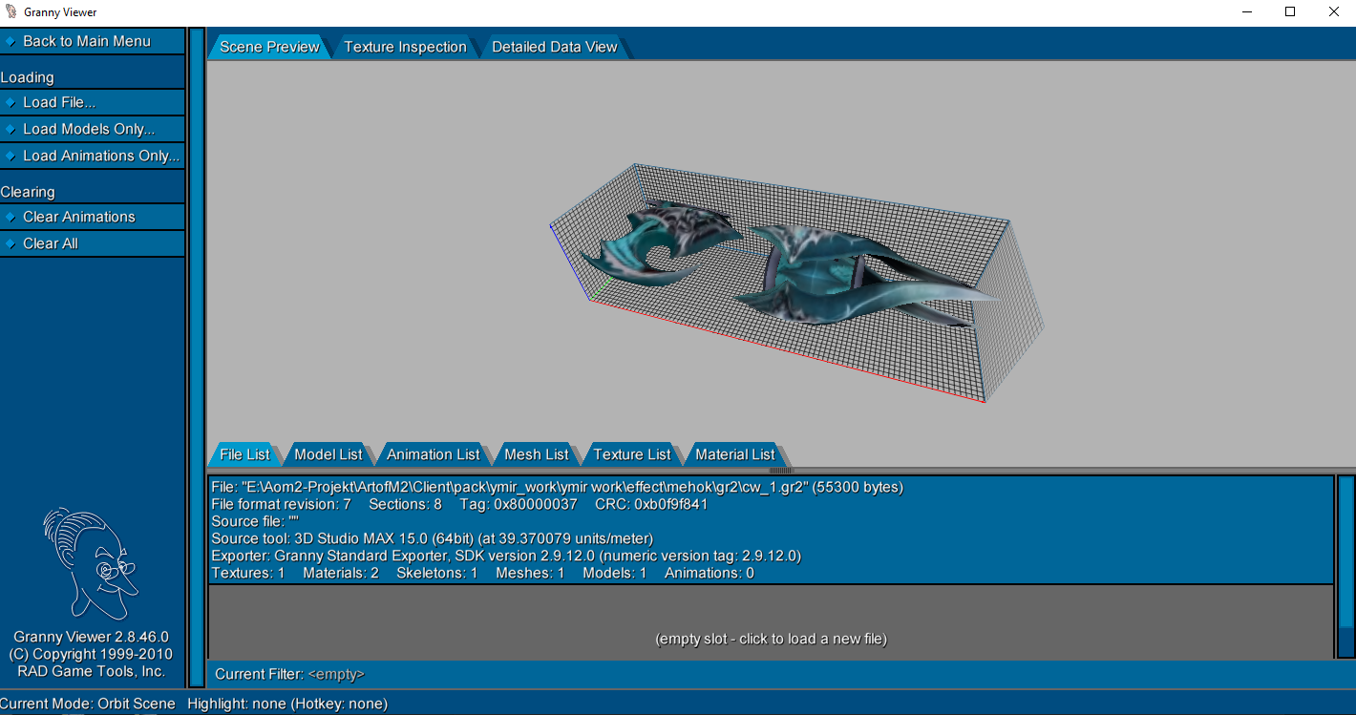The height and width of the screenshot is (715, 1356).
Task: Open the Load Models Only dialog
Action: [x=88, y=129]
